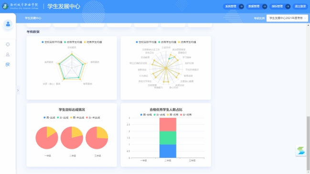Select the report search icon in sidebar
310x174 pixels.
click(8, 64)
